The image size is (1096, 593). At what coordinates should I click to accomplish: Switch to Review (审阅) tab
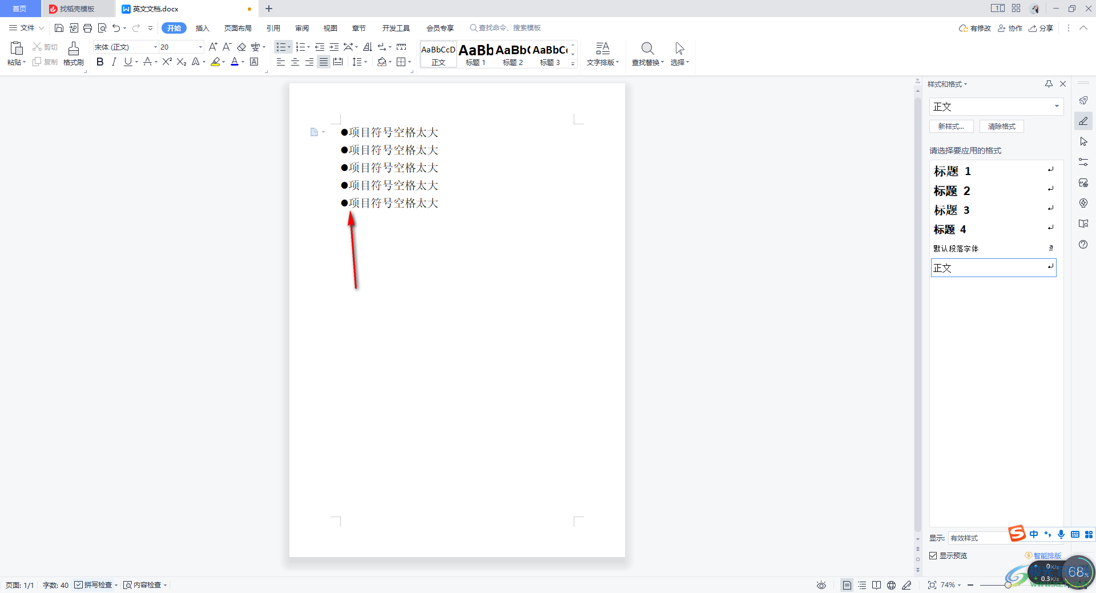[x=302, y=28]
